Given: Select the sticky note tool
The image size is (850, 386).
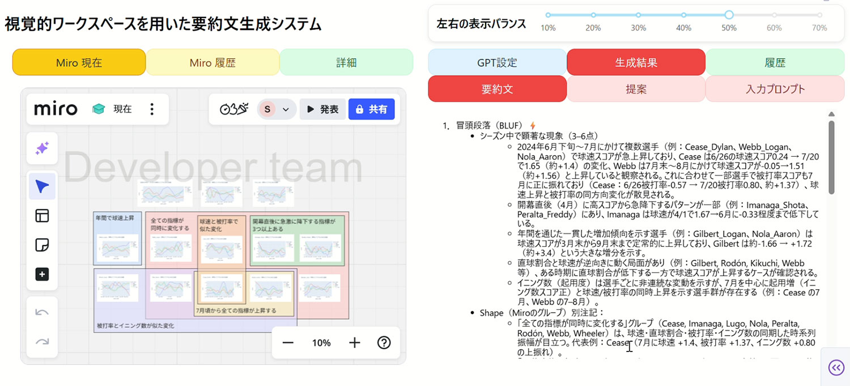Looking at the screenshot, I should tap(42, 245).
